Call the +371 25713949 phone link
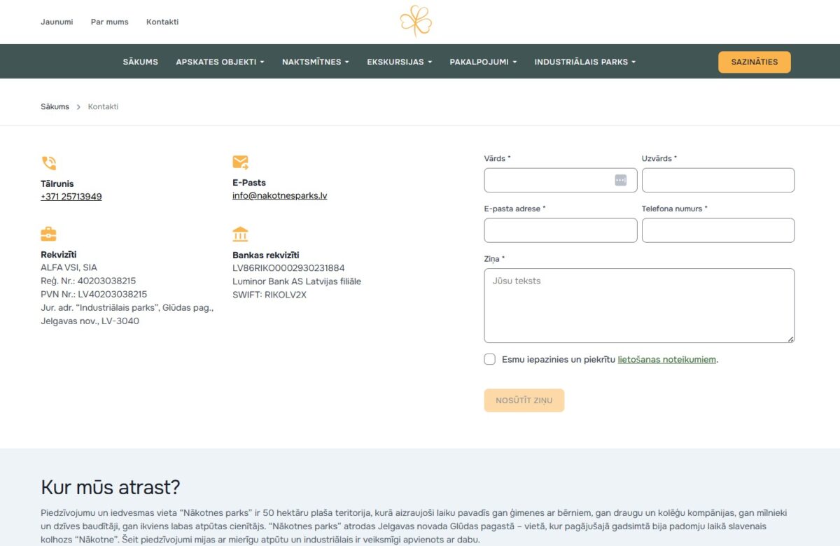The image size is (840, 546). click(71, 196)
